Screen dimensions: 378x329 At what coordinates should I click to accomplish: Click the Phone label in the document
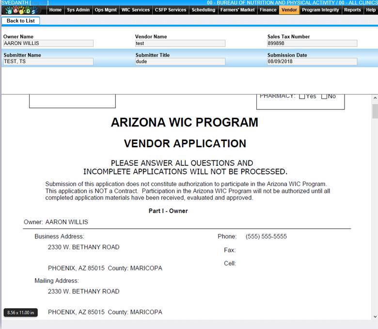point(227,236)
